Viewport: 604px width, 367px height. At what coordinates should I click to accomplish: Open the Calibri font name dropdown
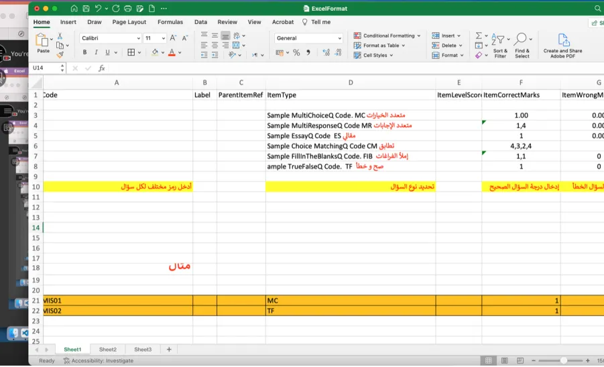click(111, 38)
